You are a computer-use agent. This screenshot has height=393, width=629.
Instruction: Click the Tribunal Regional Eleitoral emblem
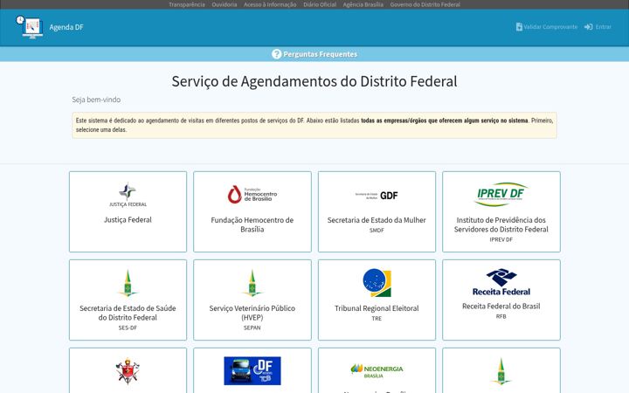pyautogui.click(x=377, y=283)
